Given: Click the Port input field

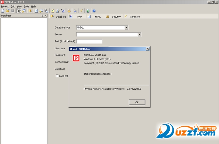Looking at the screenshot, I should click(89, 41).
